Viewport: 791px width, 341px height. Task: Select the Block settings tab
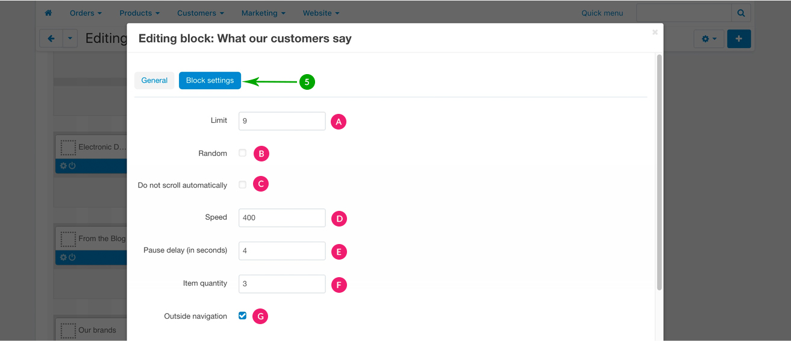[210, 81]
